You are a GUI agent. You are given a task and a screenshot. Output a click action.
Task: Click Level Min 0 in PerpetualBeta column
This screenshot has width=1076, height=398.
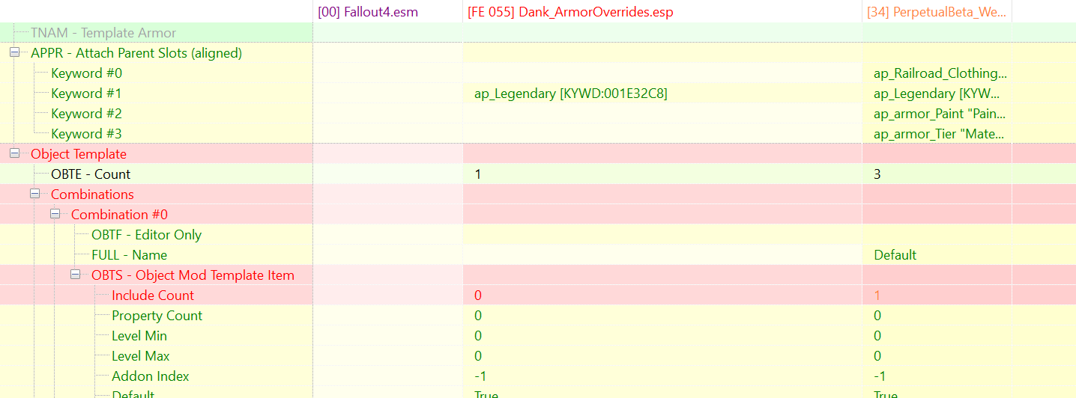coord(877,336)
